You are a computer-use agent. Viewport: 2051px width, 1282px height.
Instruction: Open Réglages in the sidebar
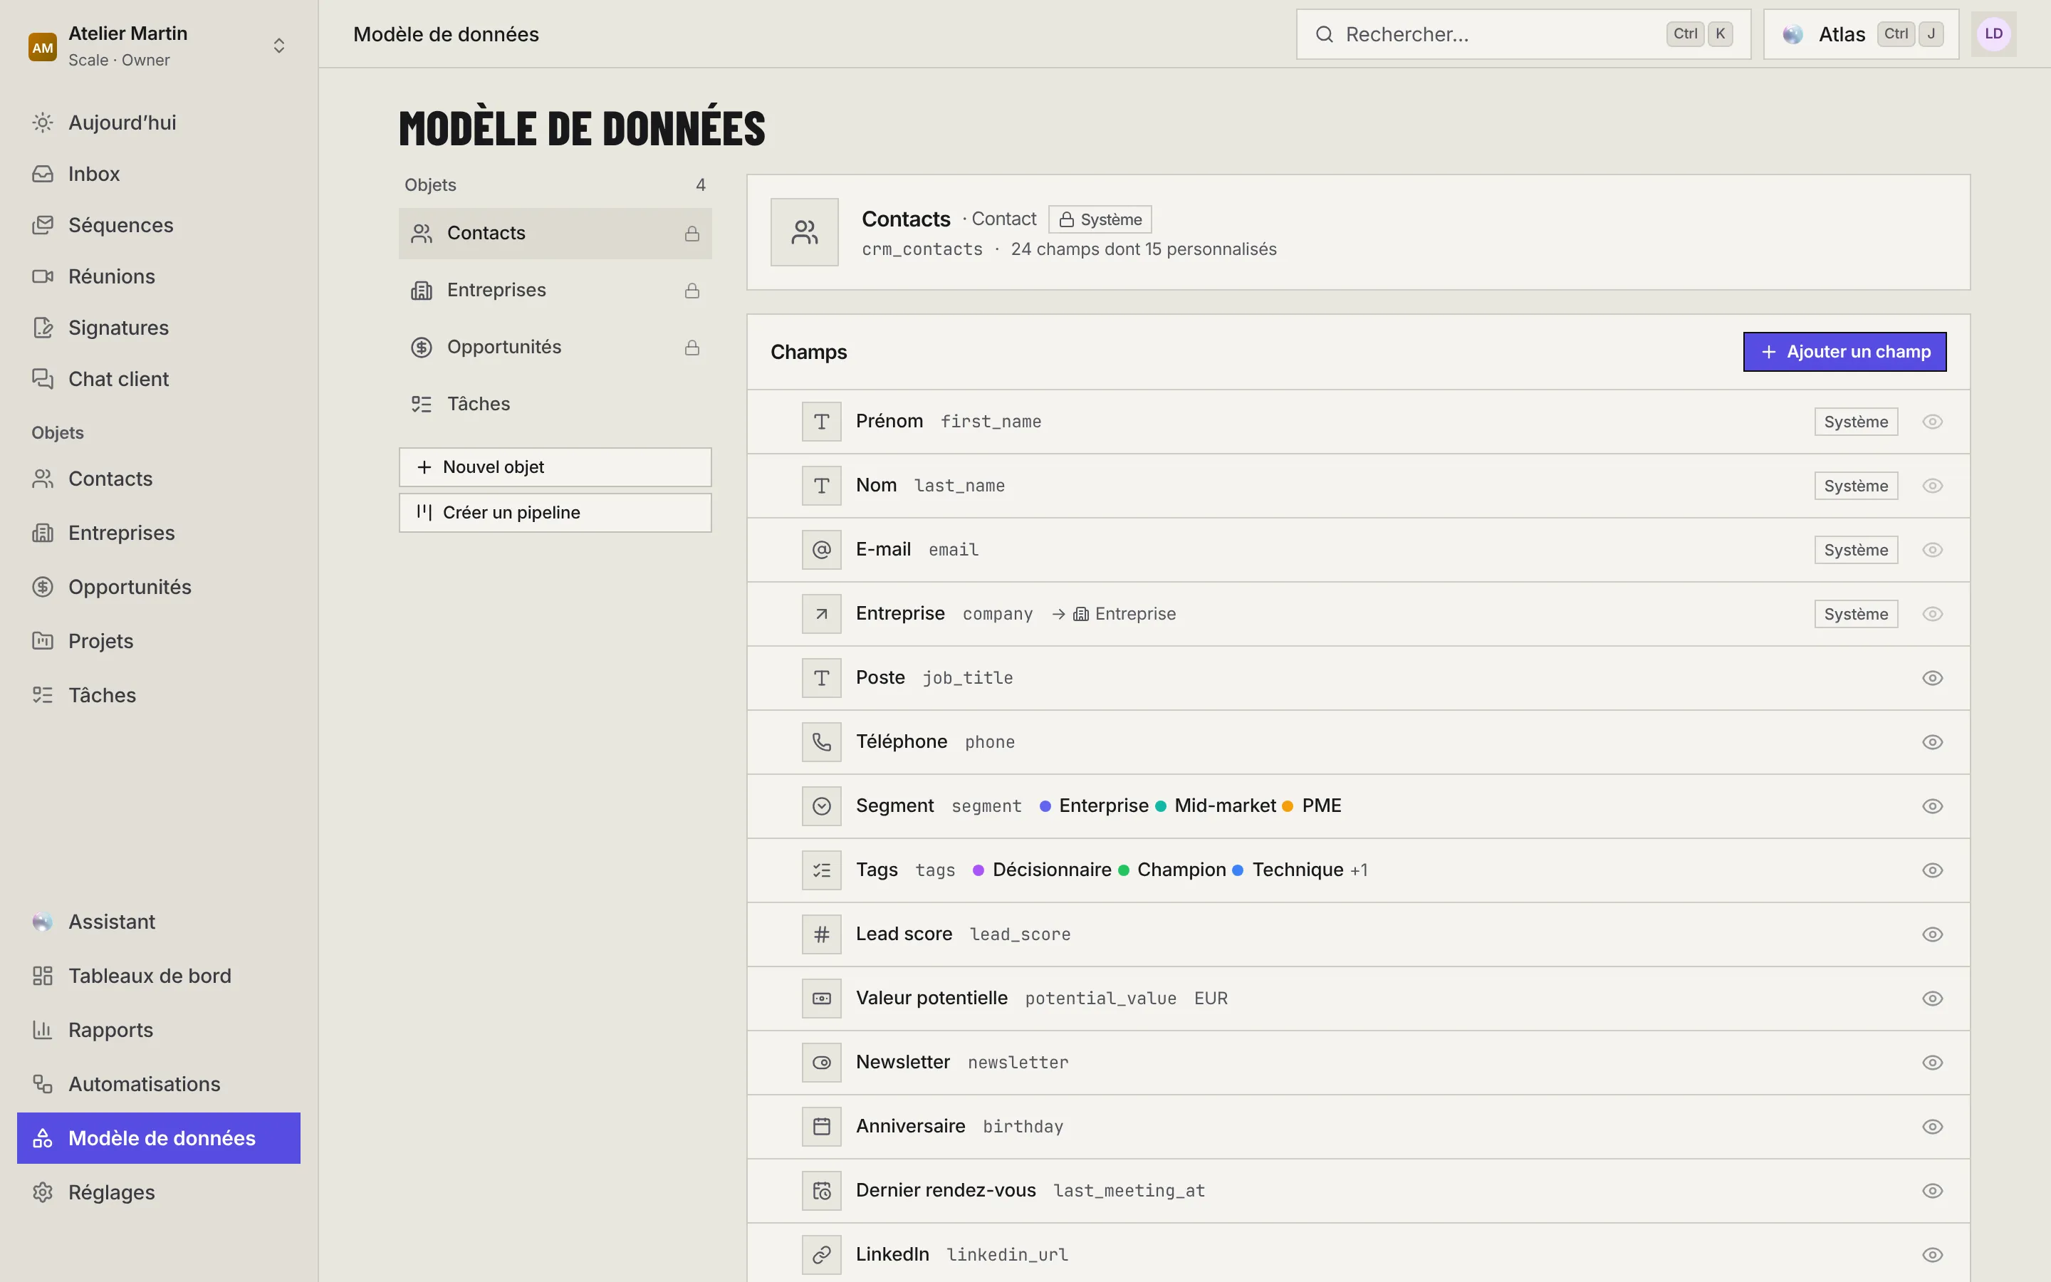159,1192
